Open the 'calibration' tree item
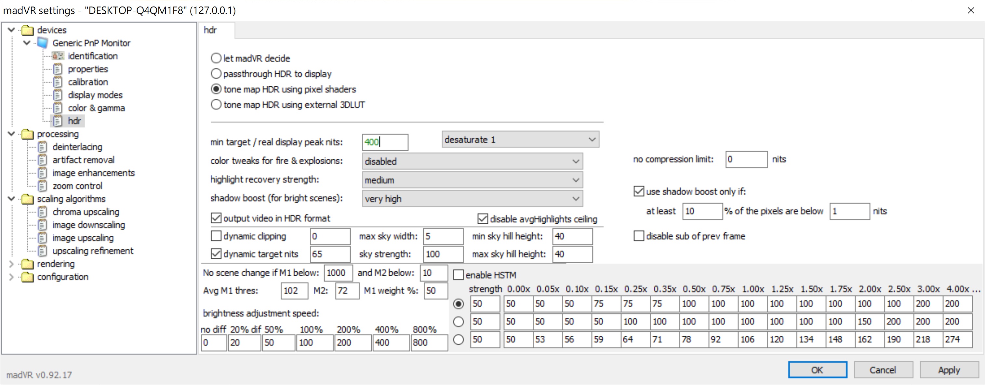 [88, 82]
